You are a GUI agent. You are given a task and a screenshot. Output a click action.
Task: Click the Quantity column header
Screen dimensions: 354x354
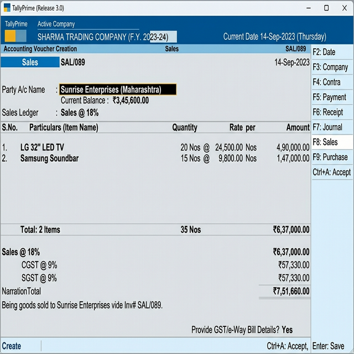[x=185, y=128]
